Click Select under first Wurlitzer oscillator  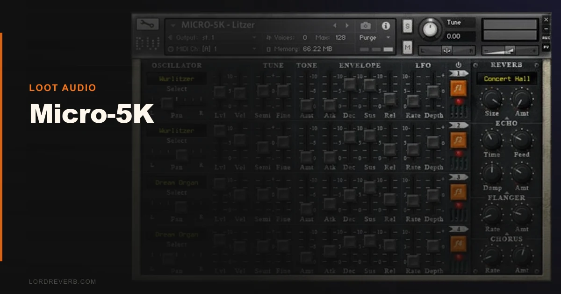point(177,89)
